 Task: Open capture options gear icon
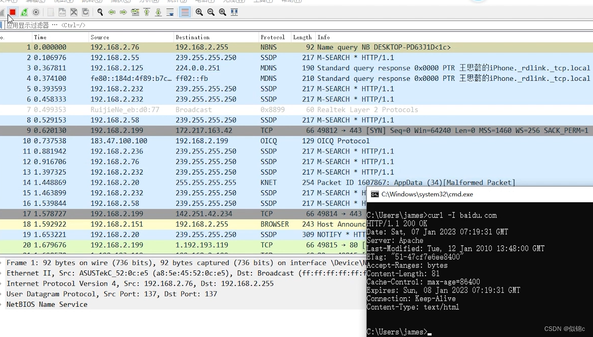point(36,13)
